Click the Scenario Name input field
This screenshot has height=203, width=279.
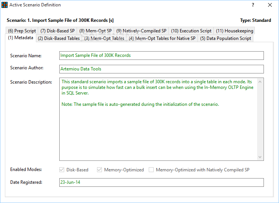tap(161, 55)
